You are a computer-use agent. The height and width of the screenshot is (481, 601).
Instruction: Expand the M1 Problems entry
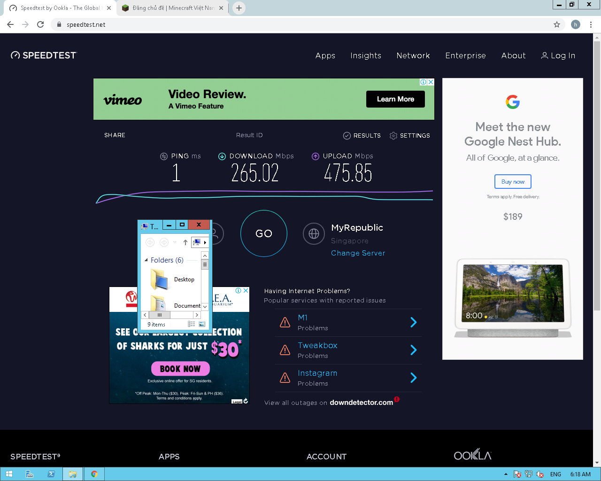(413, 322)
